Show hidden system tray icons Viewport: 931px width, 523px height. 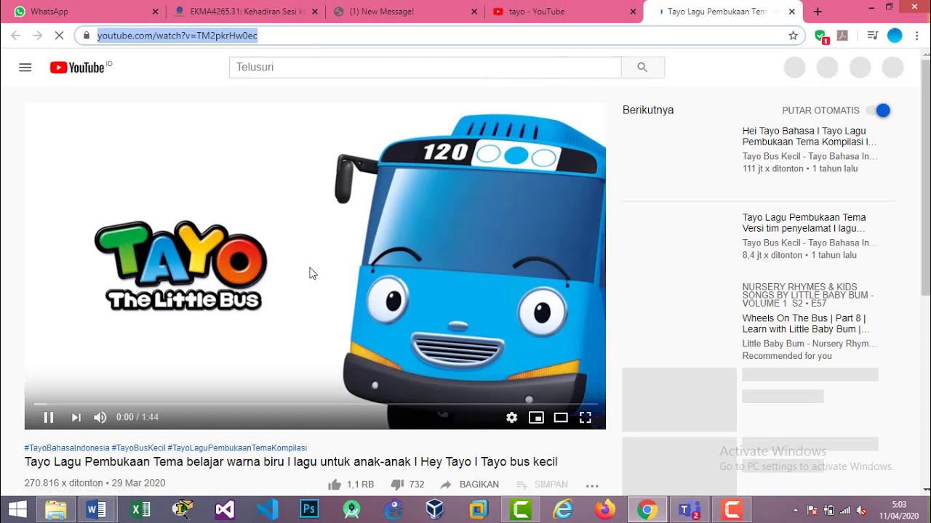(796, 510)
